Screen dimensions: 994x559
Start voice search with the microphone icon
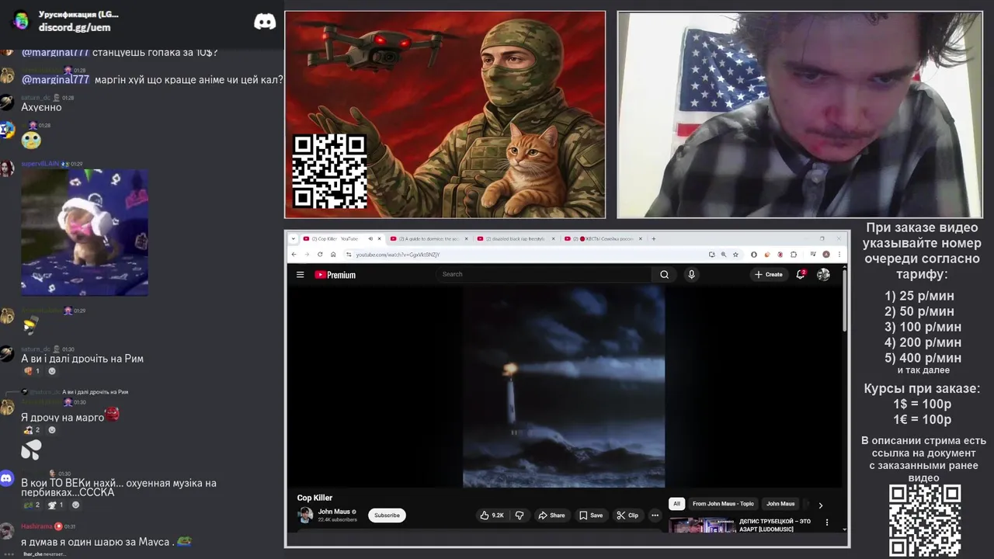click(x=691, y=274)
